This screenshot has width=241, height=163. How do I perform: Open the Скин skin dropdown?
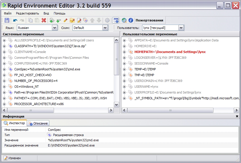pos(105,28)
